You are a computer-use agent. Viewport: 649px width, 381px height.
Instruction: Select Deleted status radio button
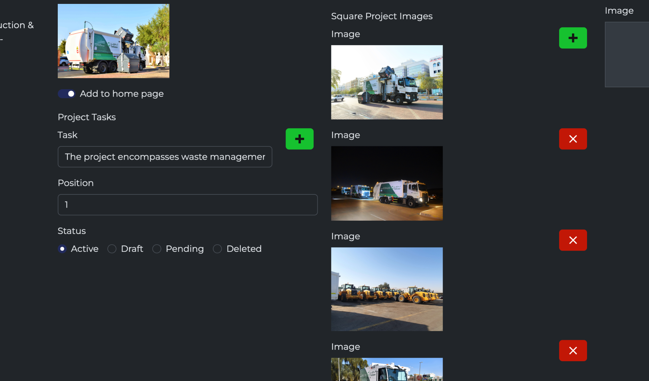coord(217,249)
